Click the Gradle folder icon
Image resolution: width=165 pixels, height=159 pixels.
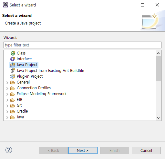point(13,111)
